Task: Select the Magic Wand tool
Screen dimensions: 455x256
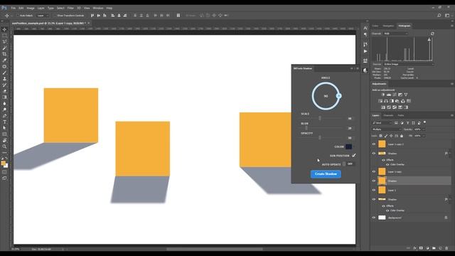Action: pyautogui.click(x=4, y=48)
